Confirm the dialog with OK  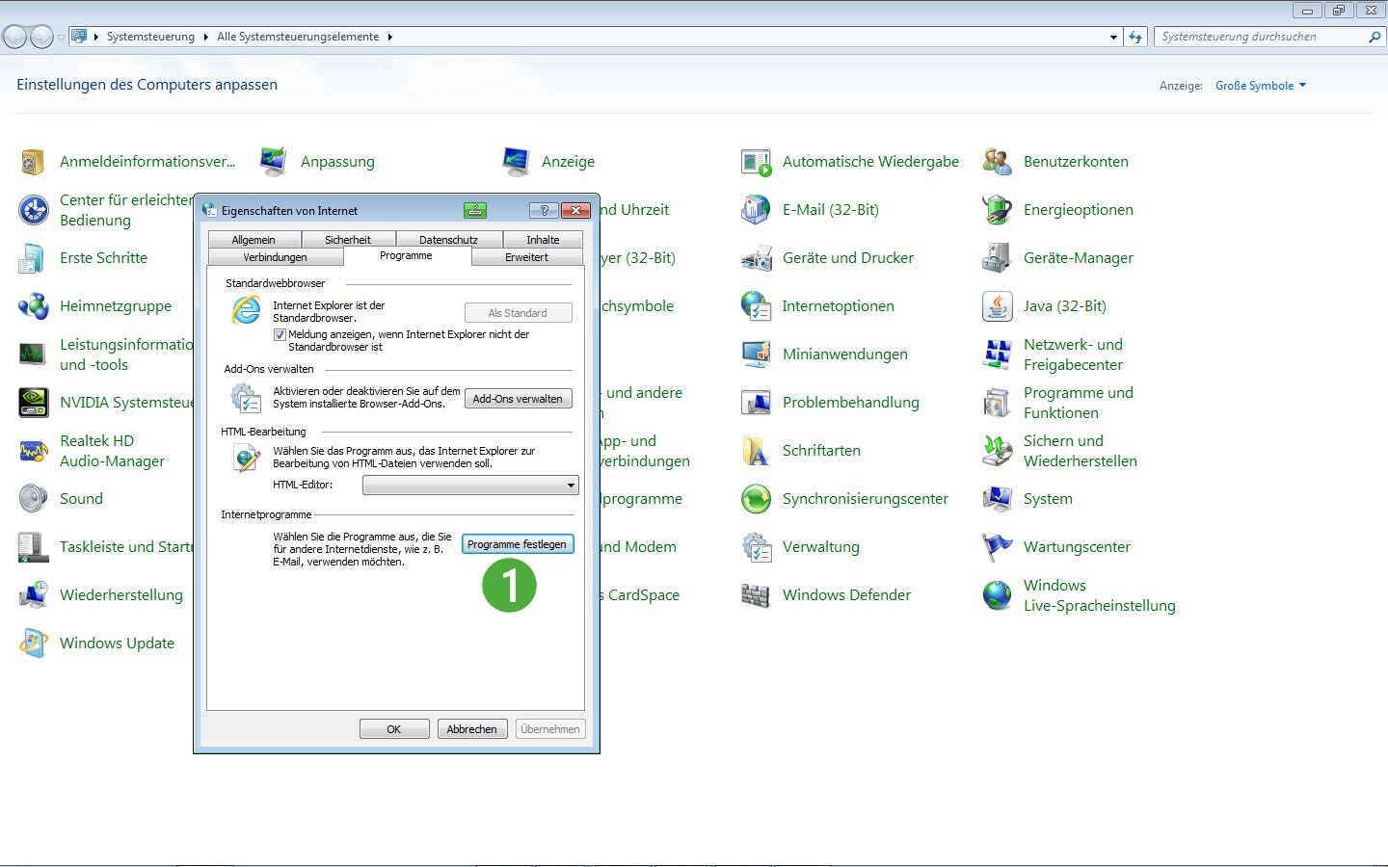pos(394,729)
